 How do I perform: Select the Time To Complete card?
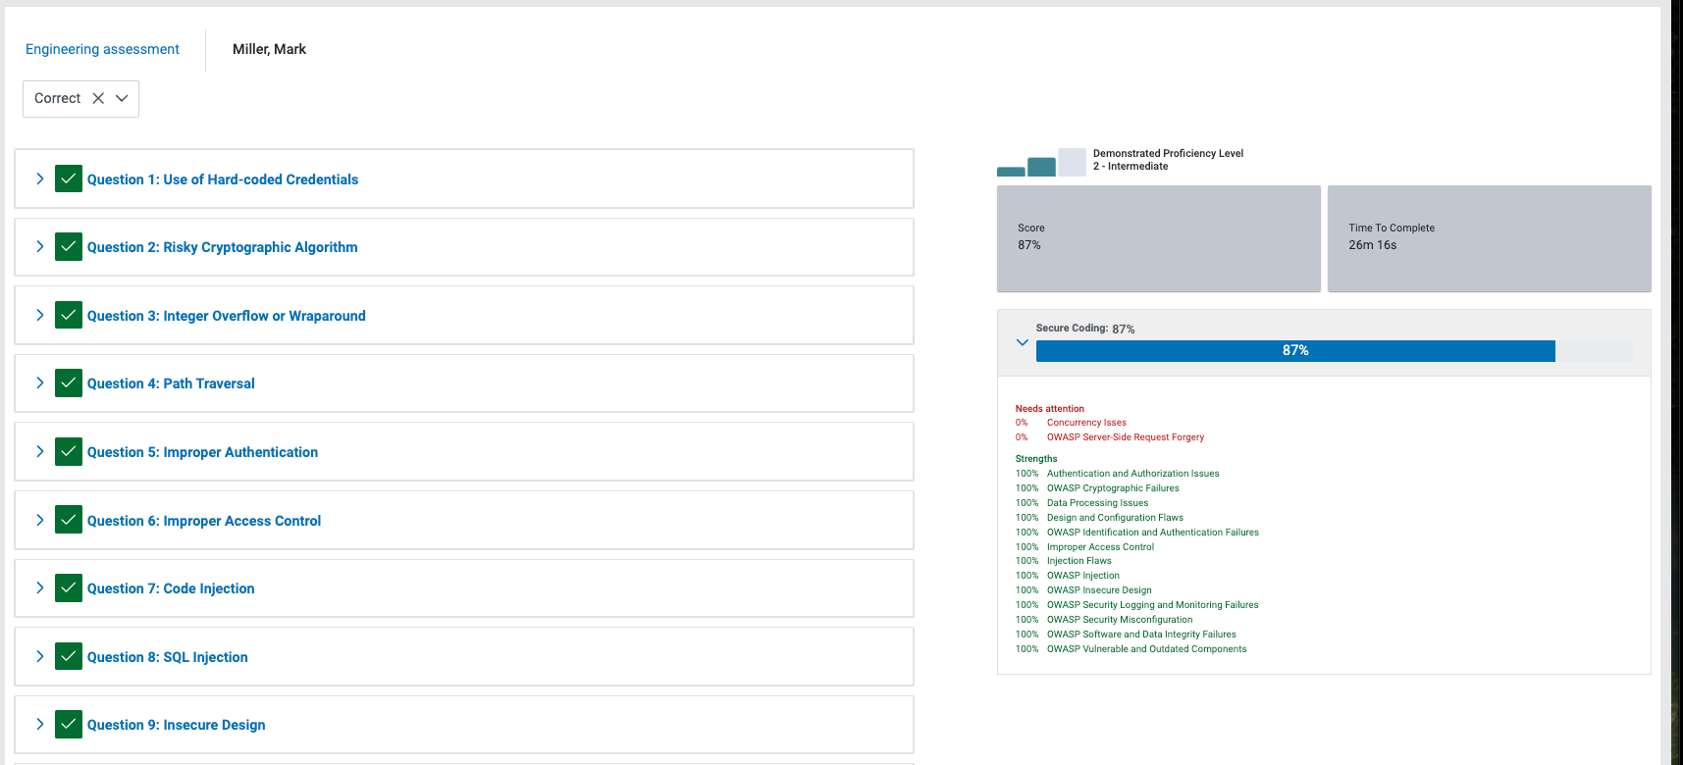[1489, 238]
